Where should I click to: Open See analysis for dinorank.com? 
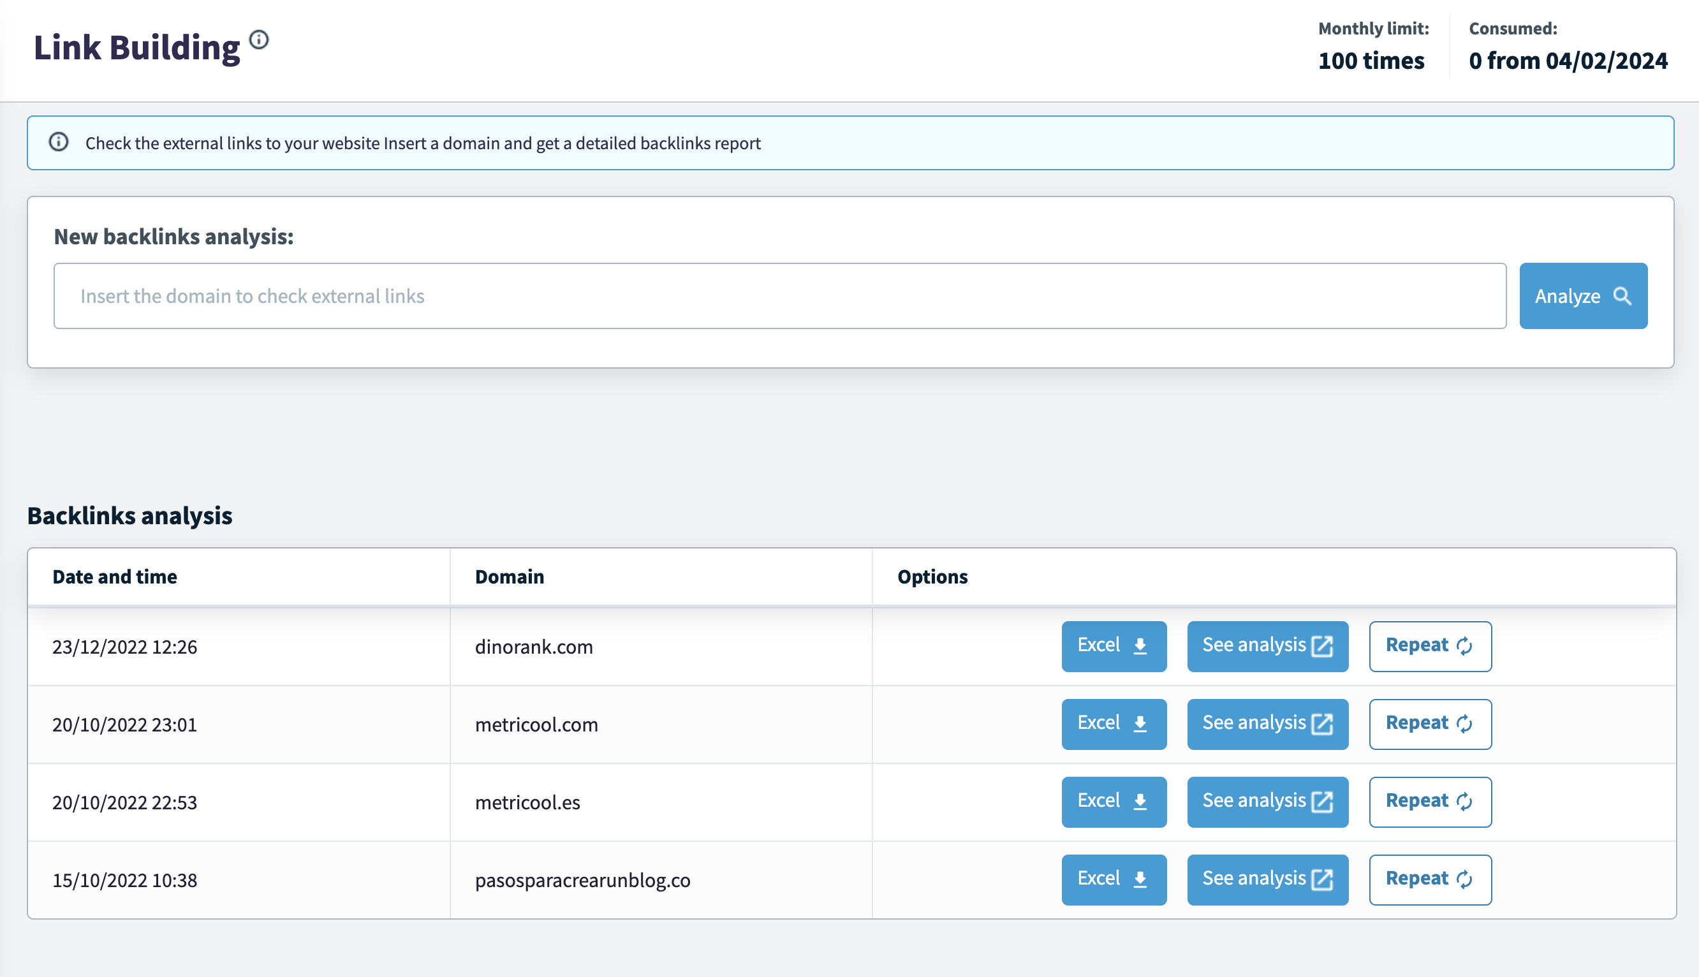[1267, 646]
